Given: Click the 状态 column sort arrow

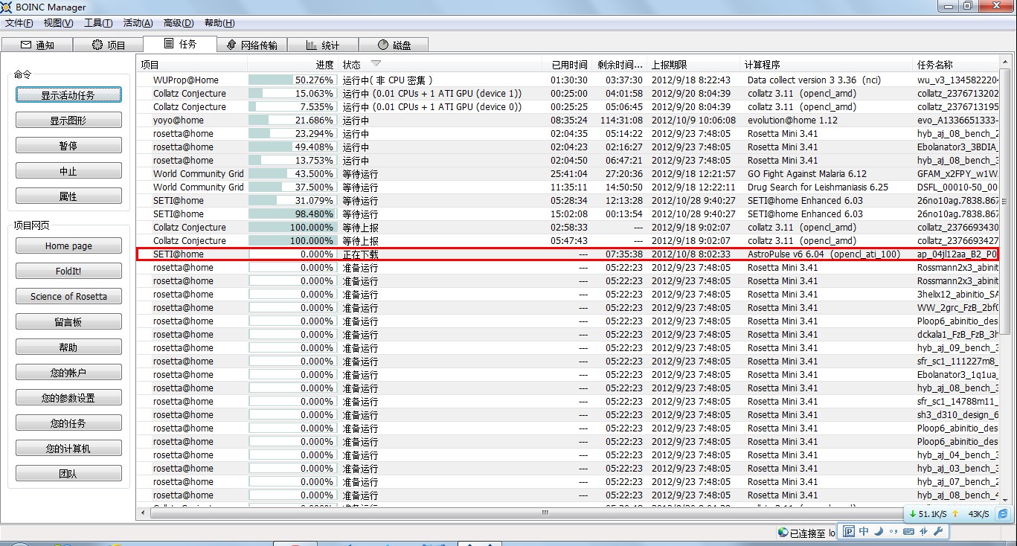Looking at the screenshot, I should pyautogui.click(x=376, y=64).
